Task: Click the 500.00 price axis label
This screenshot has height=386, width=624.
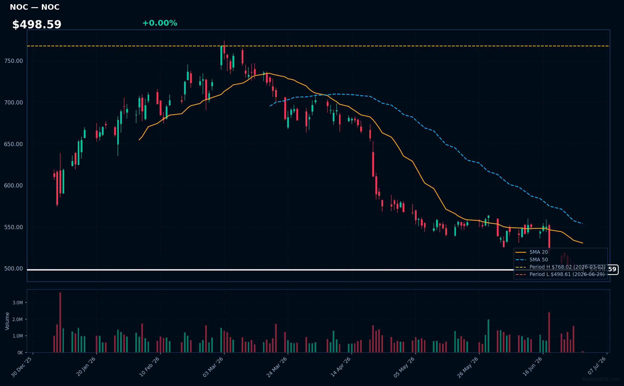Action: [13, 269]
